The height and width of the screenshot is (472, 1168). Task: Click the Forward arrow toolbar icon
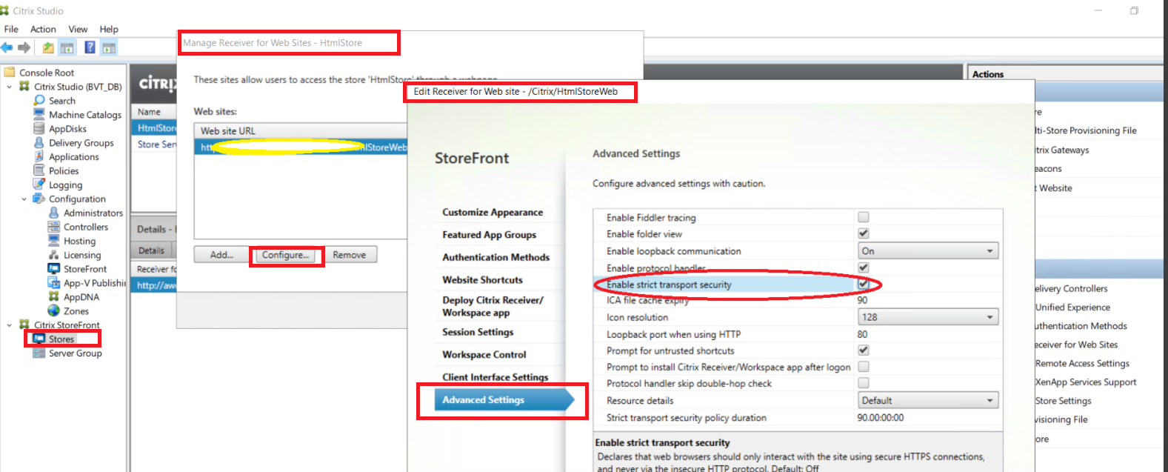(x=24, y=47)
